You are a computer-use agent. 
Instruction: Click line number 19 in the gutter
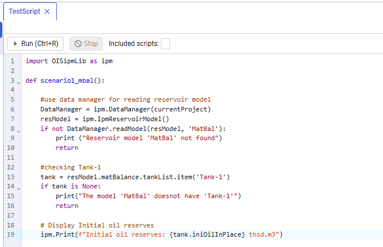(11, 234)
